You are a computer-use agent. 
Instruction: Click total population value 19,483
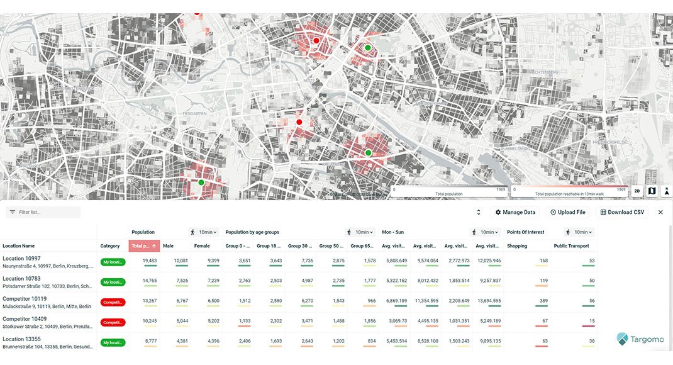coord(149,261)
